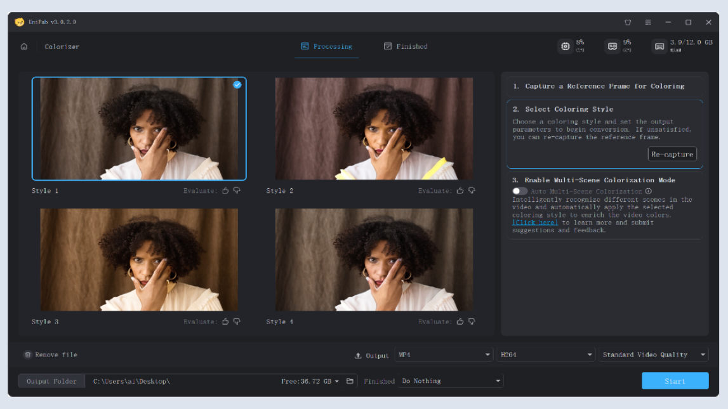Screen dimensions: 728x409
Task: Expand the H264 codec dropdown
Action: (546, 355)
